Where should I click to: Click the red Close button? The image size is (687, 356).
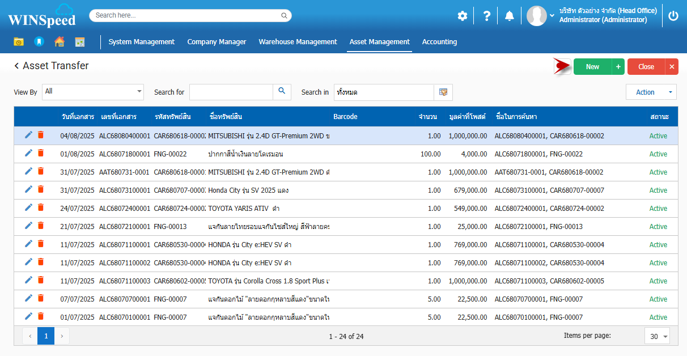[646, 67]
